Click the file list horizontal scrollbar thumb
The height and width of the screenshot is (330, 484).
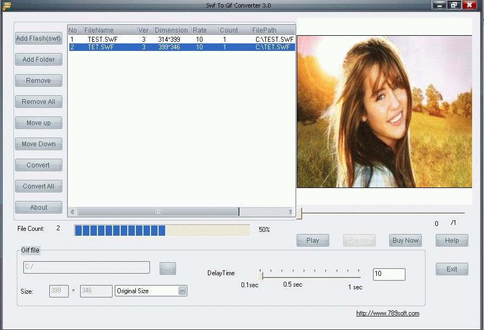click(x=158, y=212)
